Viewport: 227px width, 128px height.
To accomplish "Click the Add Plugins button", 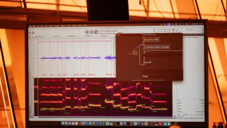I will point(190,29).
